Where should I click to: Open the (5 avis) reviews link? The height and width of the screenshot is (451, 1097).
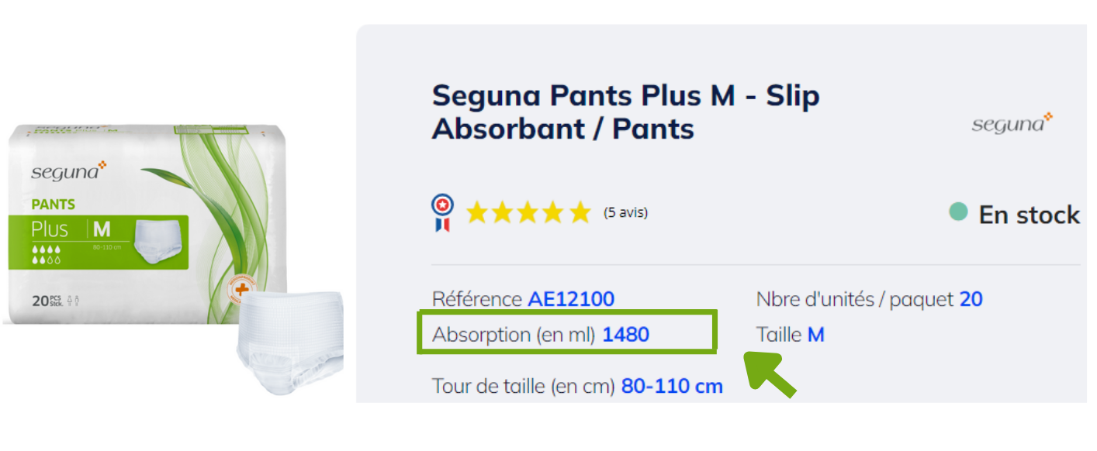pyautogui.click(x=625, y=212)
